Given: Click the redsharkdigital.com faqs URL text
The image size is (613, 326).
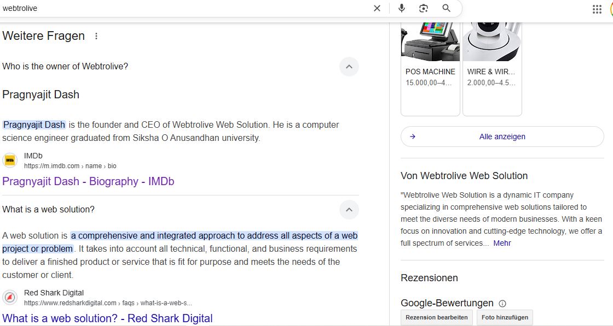Looking at the screenshot, I should (108, 303).
